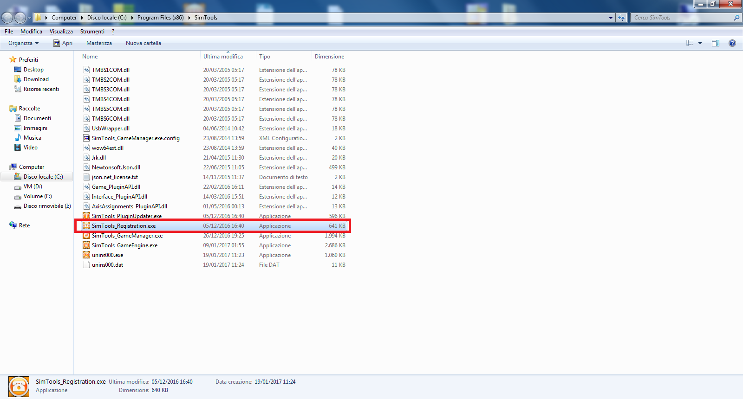Click the unins000.exe uninstaller icon
743x399 pixels.
(x=86, y=255)
